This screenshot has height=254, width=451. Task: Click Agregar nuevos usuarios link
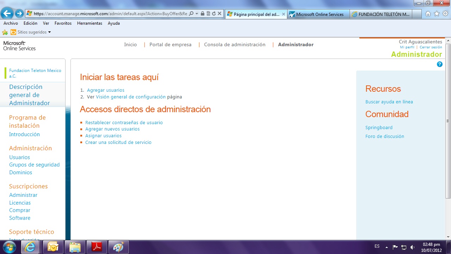click(112, 129)
